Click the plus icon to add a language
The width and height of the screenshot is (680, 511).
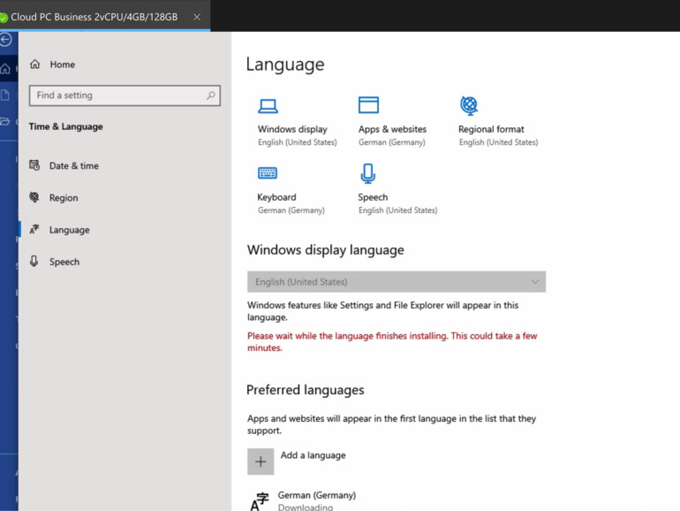(x=261, y=461)
